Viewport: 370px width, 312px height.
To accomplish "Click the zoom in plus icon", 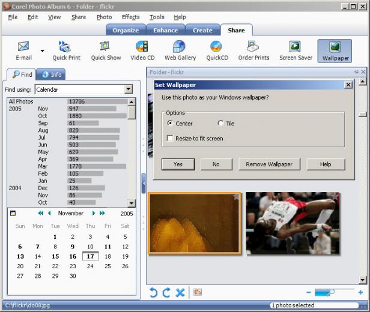I will tap(360, 292).
